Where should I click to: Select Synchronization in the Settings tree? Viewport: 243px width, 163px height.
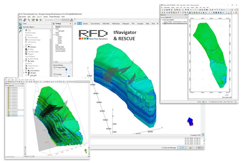61,51
